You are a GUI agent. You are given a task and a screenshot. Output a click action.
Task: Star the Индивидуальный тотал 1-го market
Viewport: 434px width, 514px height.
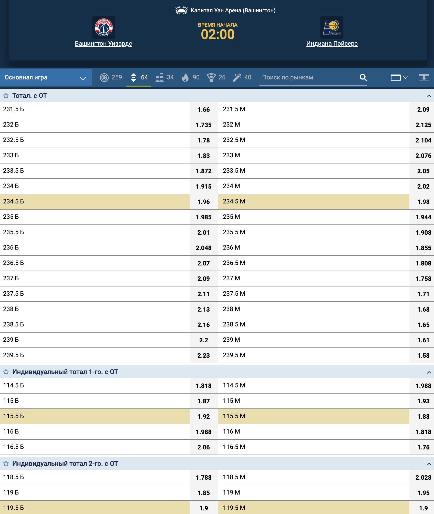[x=6, y=372]
